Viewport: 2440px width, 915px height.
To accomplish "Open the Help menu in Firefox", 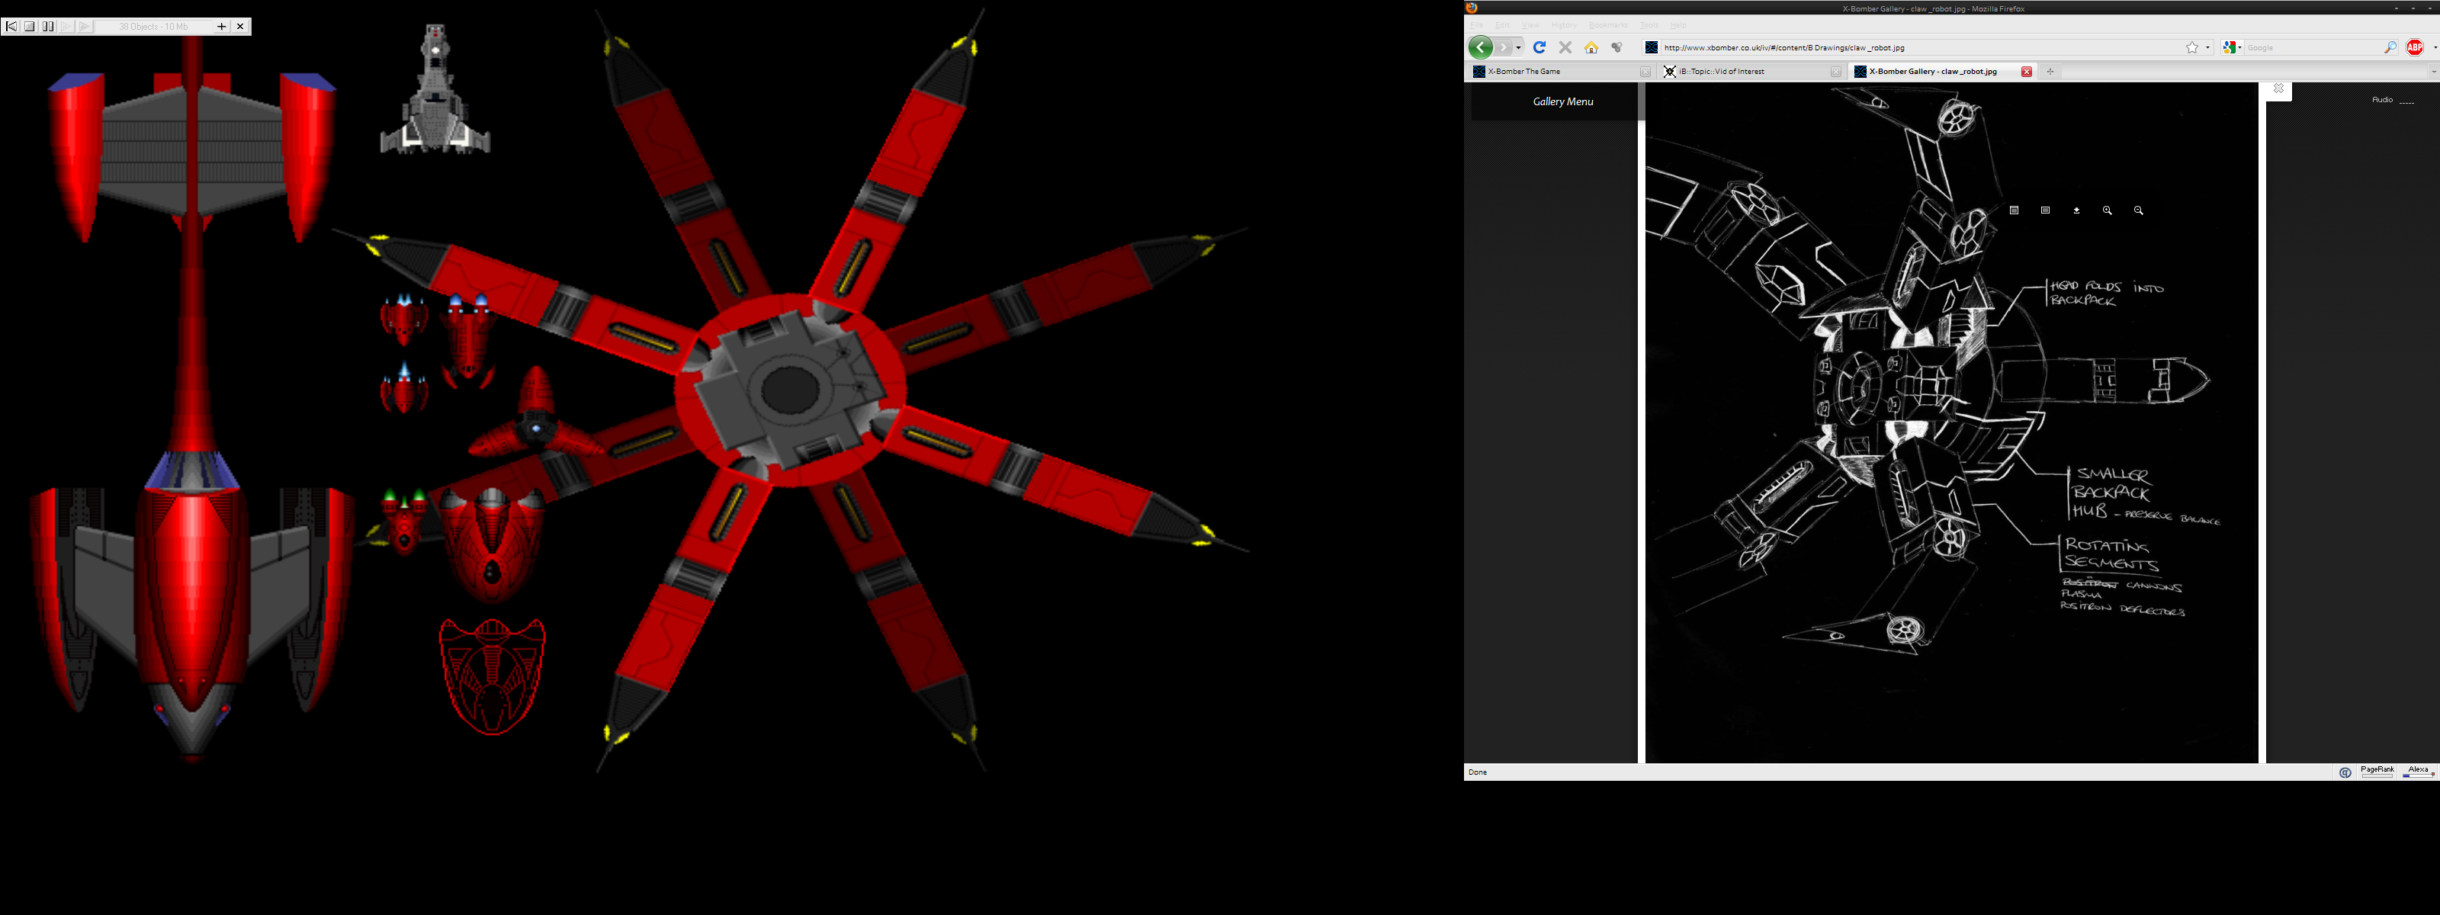I will (x=1678, y=24).
